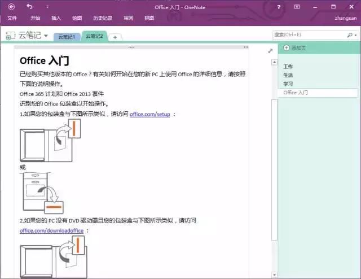
Task: Open the office.com/downloadoffice hyperlink
Action: click(51, 230)
